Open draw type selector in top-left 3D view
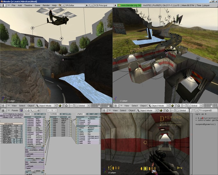 [x=60, y=106]
